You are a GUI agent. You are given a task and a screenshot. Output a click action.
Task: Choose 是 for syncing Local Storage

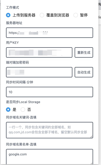[x=8, y=110]
